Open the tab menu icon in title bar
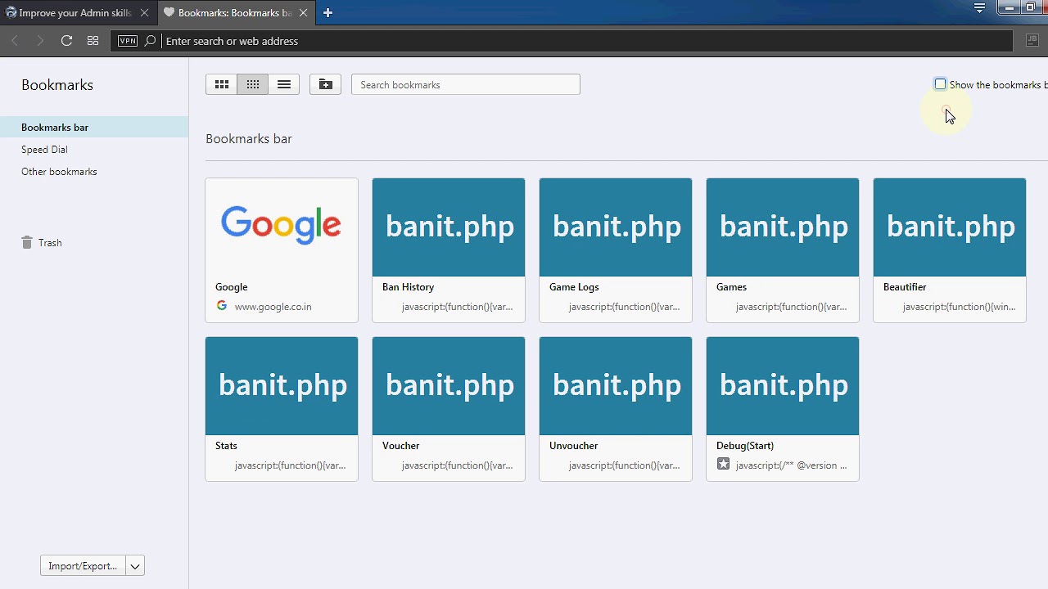The height and width of the screenshot is (589, 1048). pos(979,8)
